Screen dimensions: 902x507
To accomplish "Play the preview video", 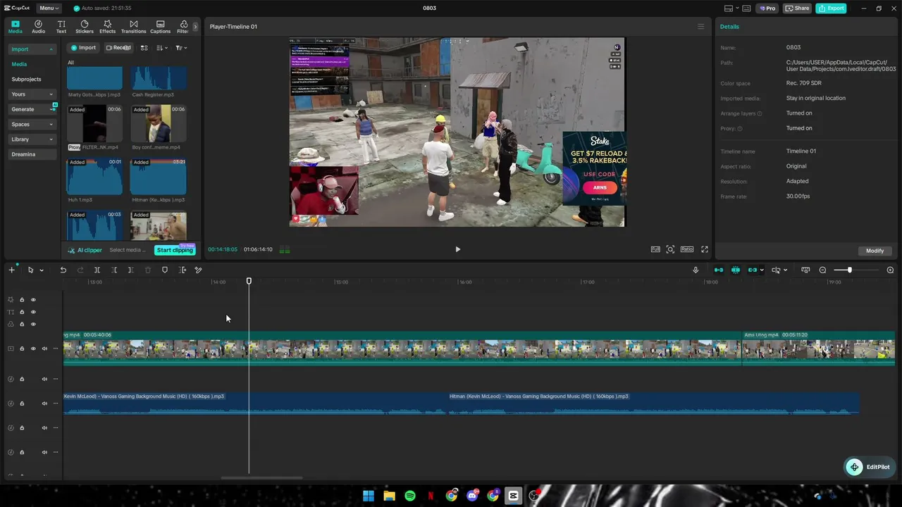I will coord(457,249).
